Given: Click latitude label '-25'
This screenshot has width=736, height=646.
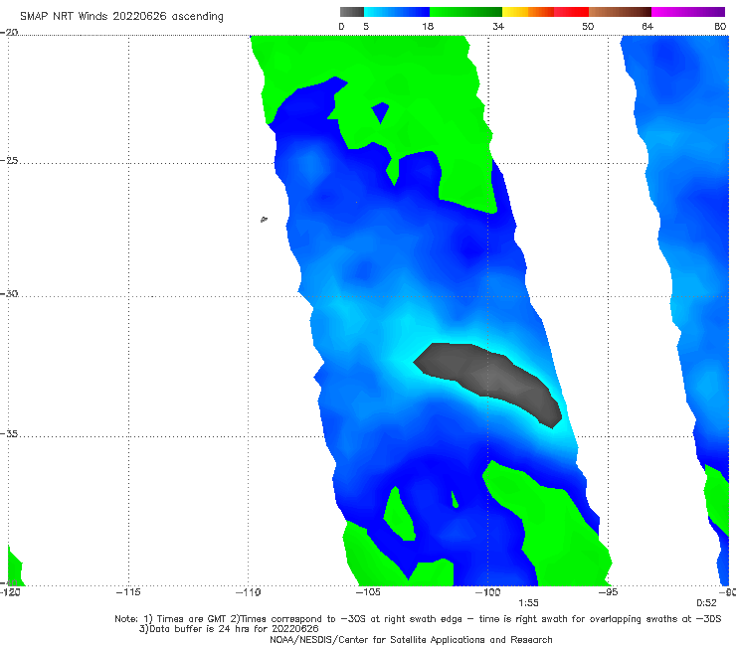Looking at the screenshot, I should coord(9,160).
